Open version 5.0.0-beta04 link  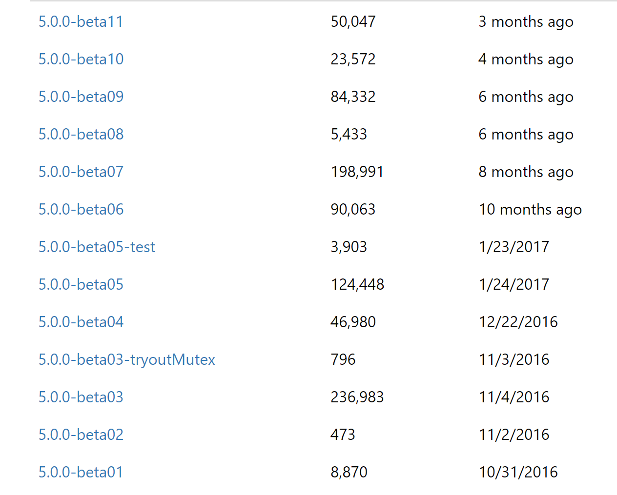tap(81, 322)
